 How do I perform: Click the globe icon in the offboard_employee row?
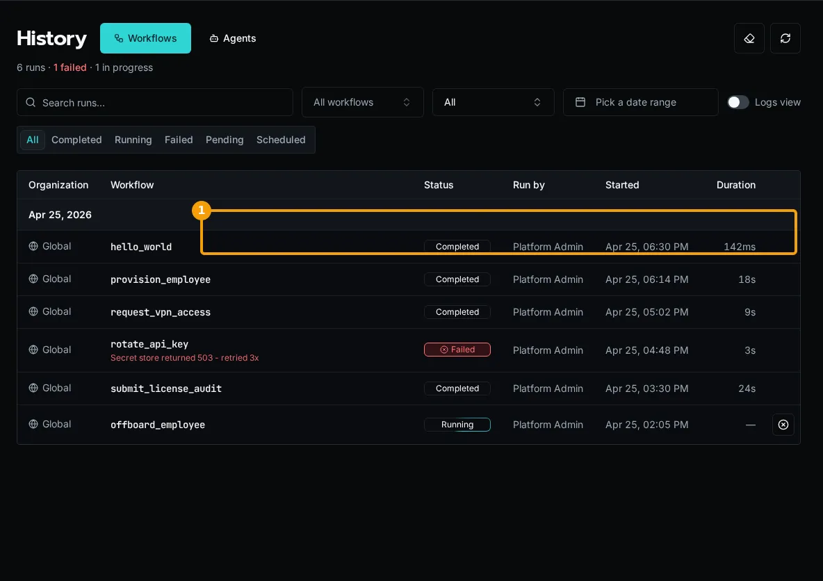click(33, 424)
